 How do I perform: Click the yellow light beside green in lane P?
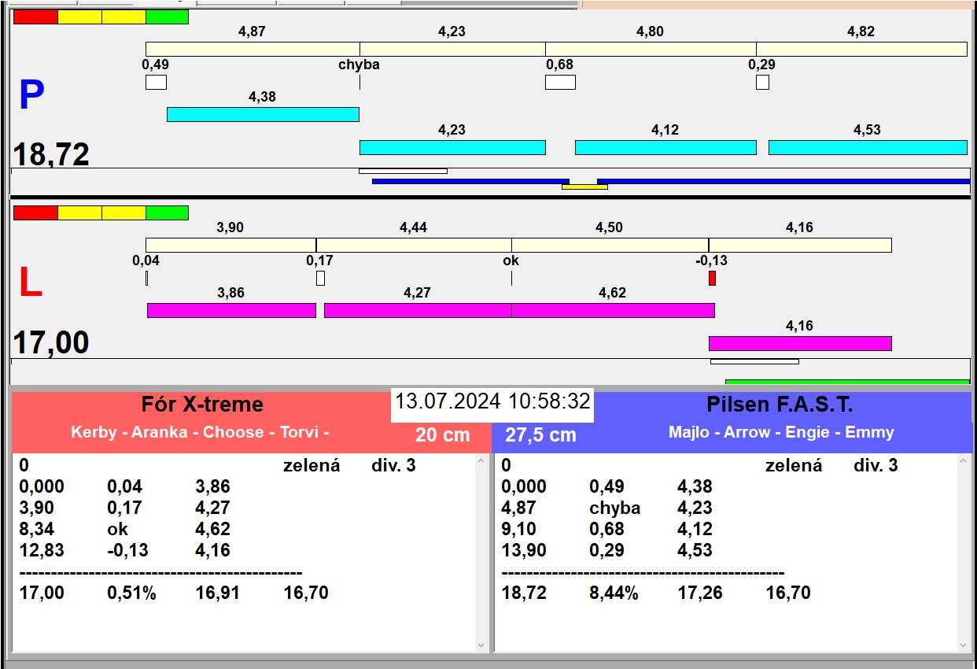124,17
